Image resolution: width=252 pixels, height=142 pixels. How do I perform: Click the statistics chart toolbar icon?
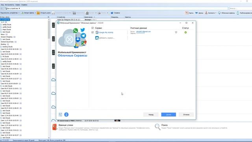(74, 13)
